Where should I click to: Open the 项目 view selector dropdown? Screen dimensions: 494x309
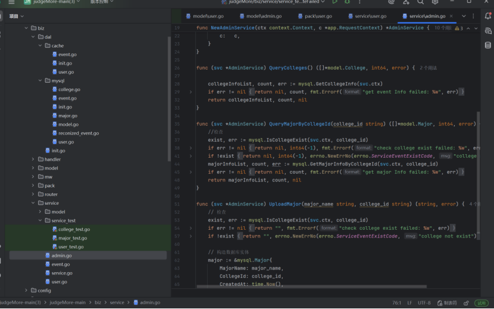[17, 16]
